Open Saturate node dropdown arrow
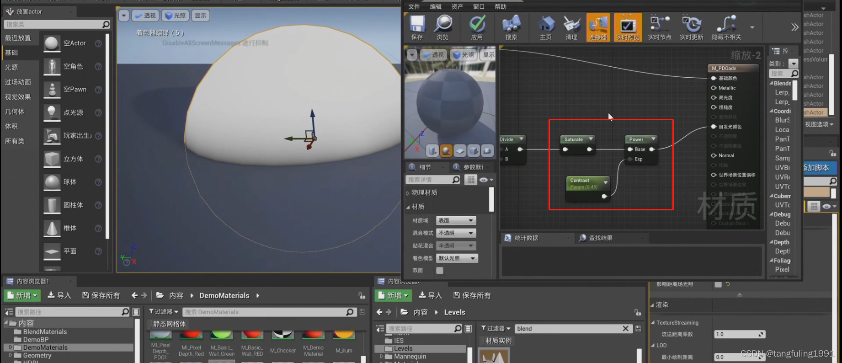This screenshot has width=842, height=363. [x=591, y=139]
